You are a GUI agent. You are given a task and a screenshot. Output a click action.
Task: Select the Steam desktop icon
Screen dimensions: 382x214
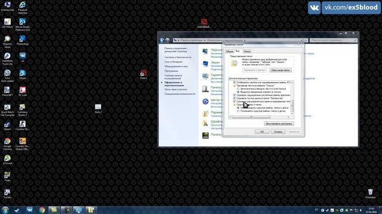(x=7, y=125)
